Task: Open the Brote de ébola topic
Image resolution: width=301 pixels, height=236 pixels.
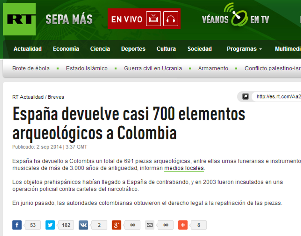Action: [x=31, y=68]
